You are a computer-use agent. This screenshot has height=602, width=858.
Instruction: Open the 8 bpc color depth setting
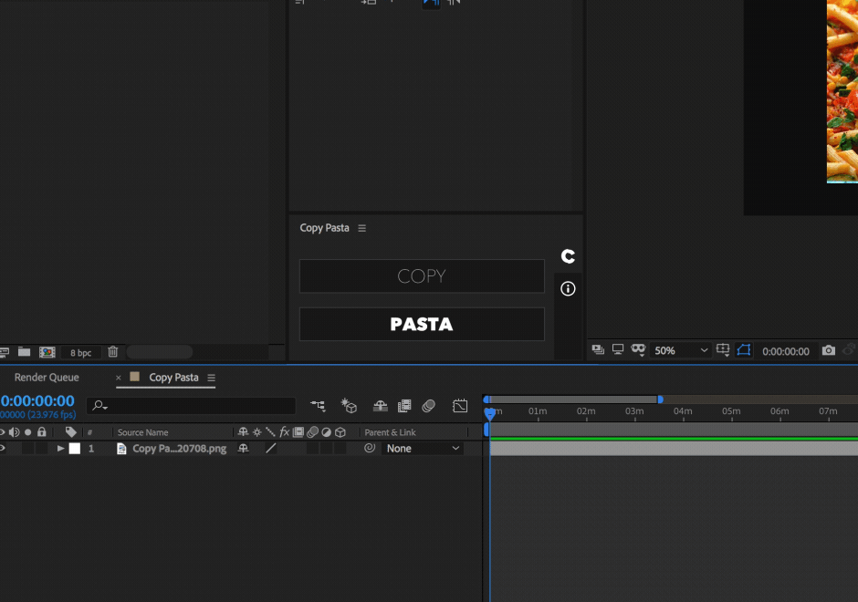[x=81, y=353]
